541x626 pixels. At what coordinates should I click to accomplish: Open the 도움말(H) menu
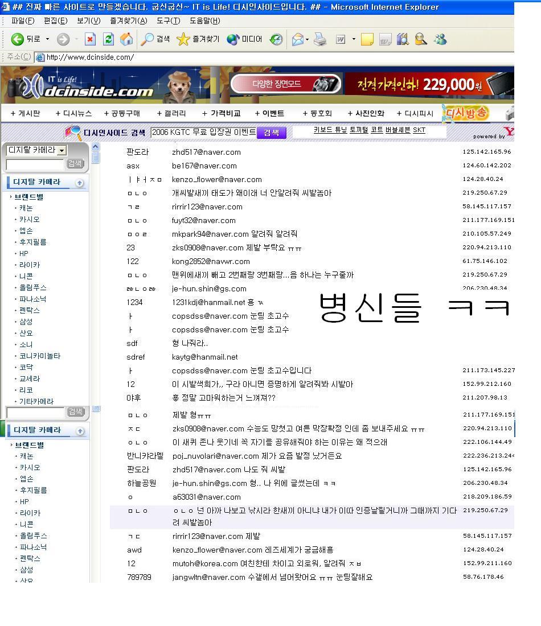pyautogui.click(x=204, y=20)
